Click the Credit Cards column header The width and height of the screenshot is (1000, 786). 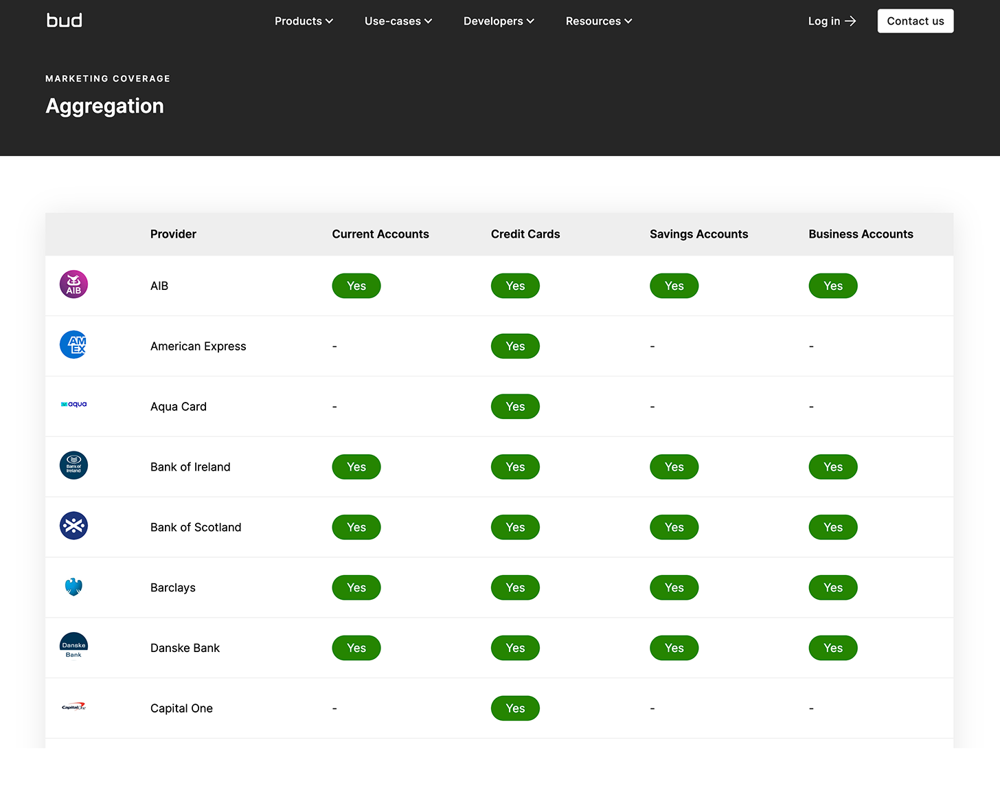(x=525, y=234)
